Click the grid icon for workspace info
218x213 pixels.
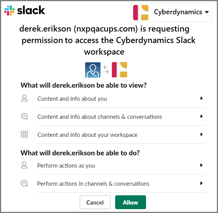click(x=24, y=134)
